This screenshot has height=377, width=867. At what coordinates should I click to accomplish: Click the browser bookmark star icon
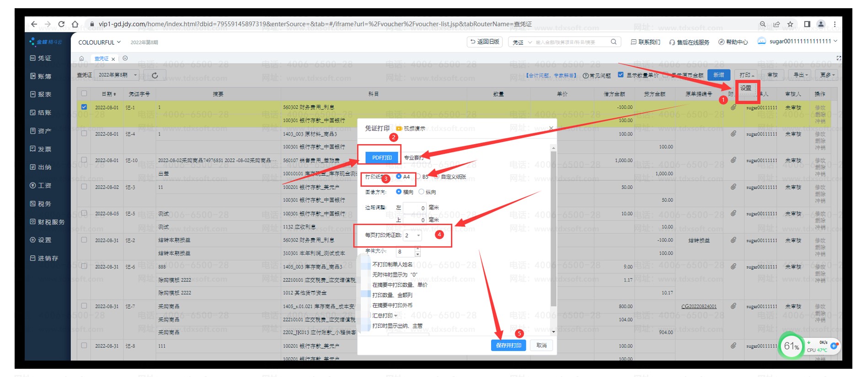click(790, 24)
